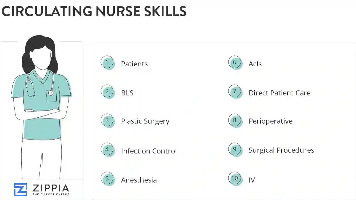Click the number 8 circle badge
Image resolution: width=356 pixels, height=200 pixels.
coord(235,121)
